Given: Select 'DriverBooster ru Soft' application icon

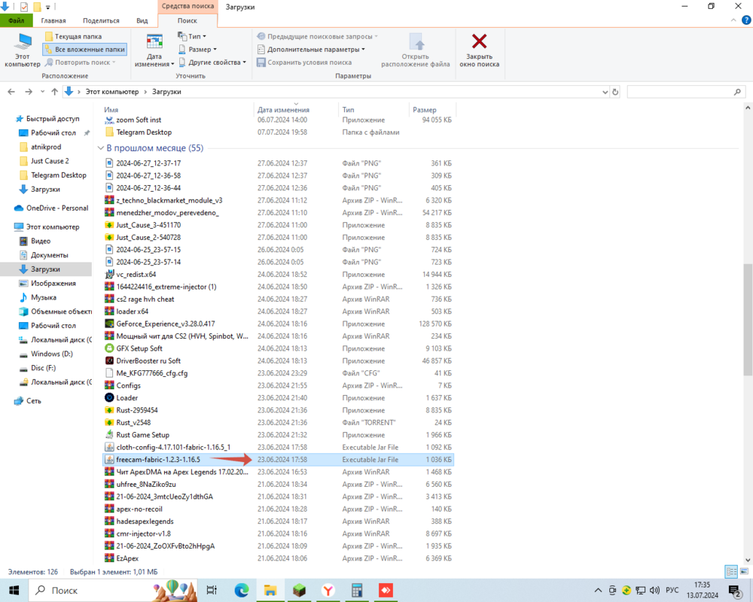Looking at the screenshot, I should [x=109, y=360].
